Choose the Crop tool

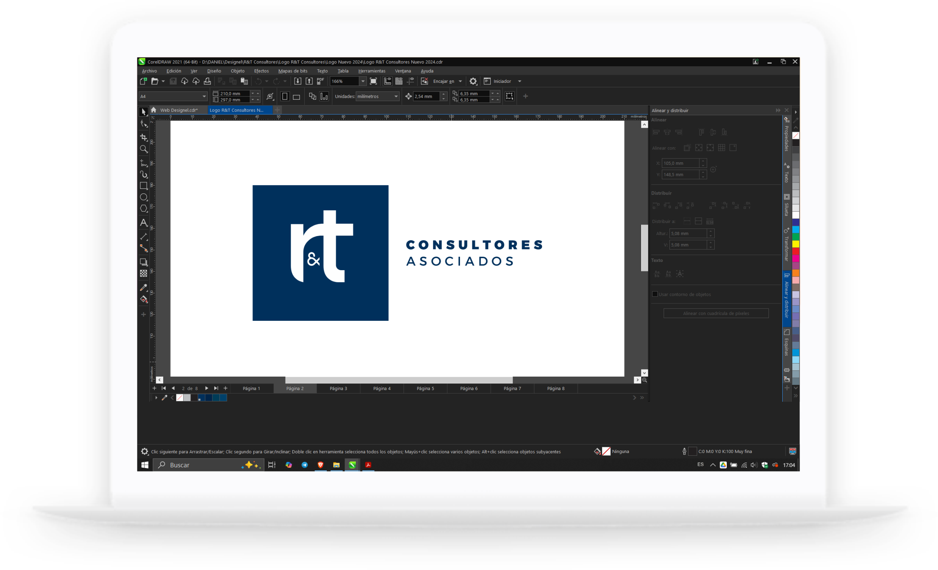pyautogui.click(x=144, y=137)
